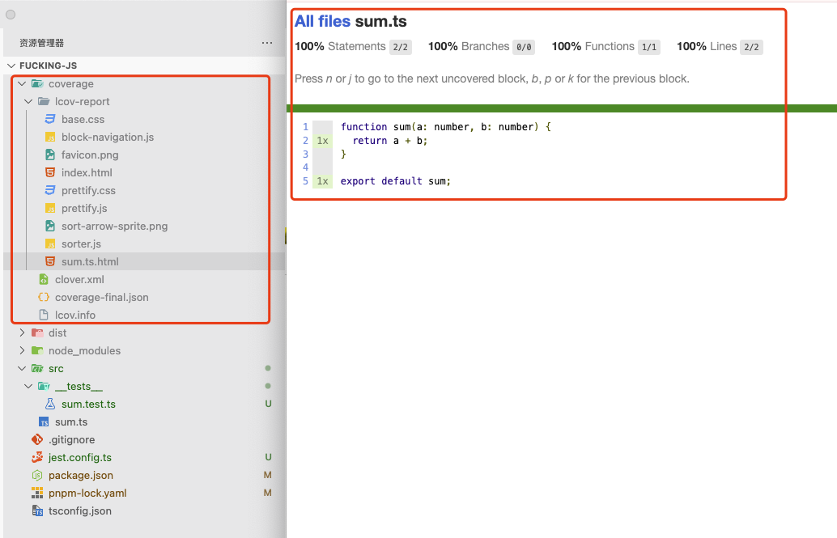Click the CSS icon of prettify.css
The width and height of the screenshot is (837, 538).
50,191
